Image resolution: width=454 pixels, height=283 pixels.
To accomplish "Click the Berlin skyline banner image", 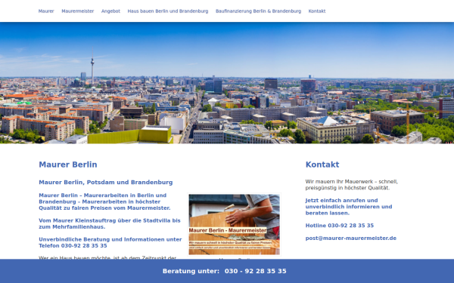I will click(227, 83).
